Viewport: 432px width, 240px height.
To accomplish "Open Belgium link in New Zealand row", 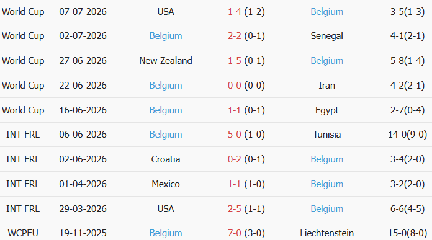I will [x=326, y=61].
